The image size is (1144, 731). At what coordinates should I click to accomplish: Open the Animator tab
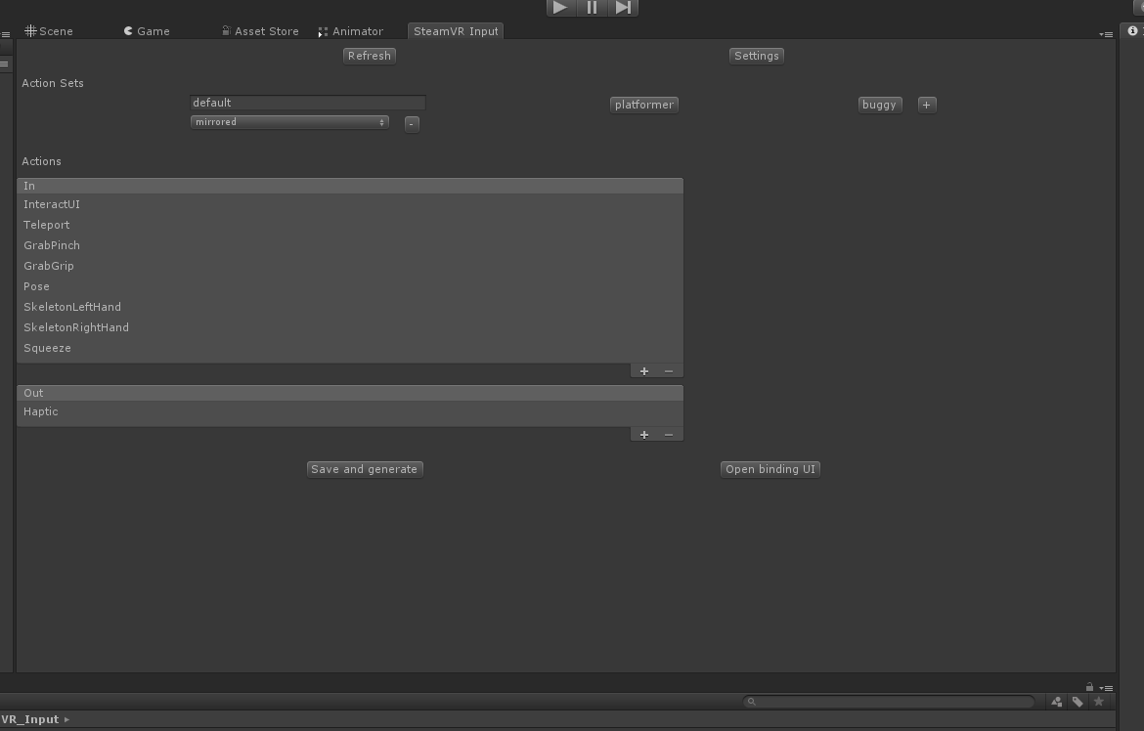point(351,31)
